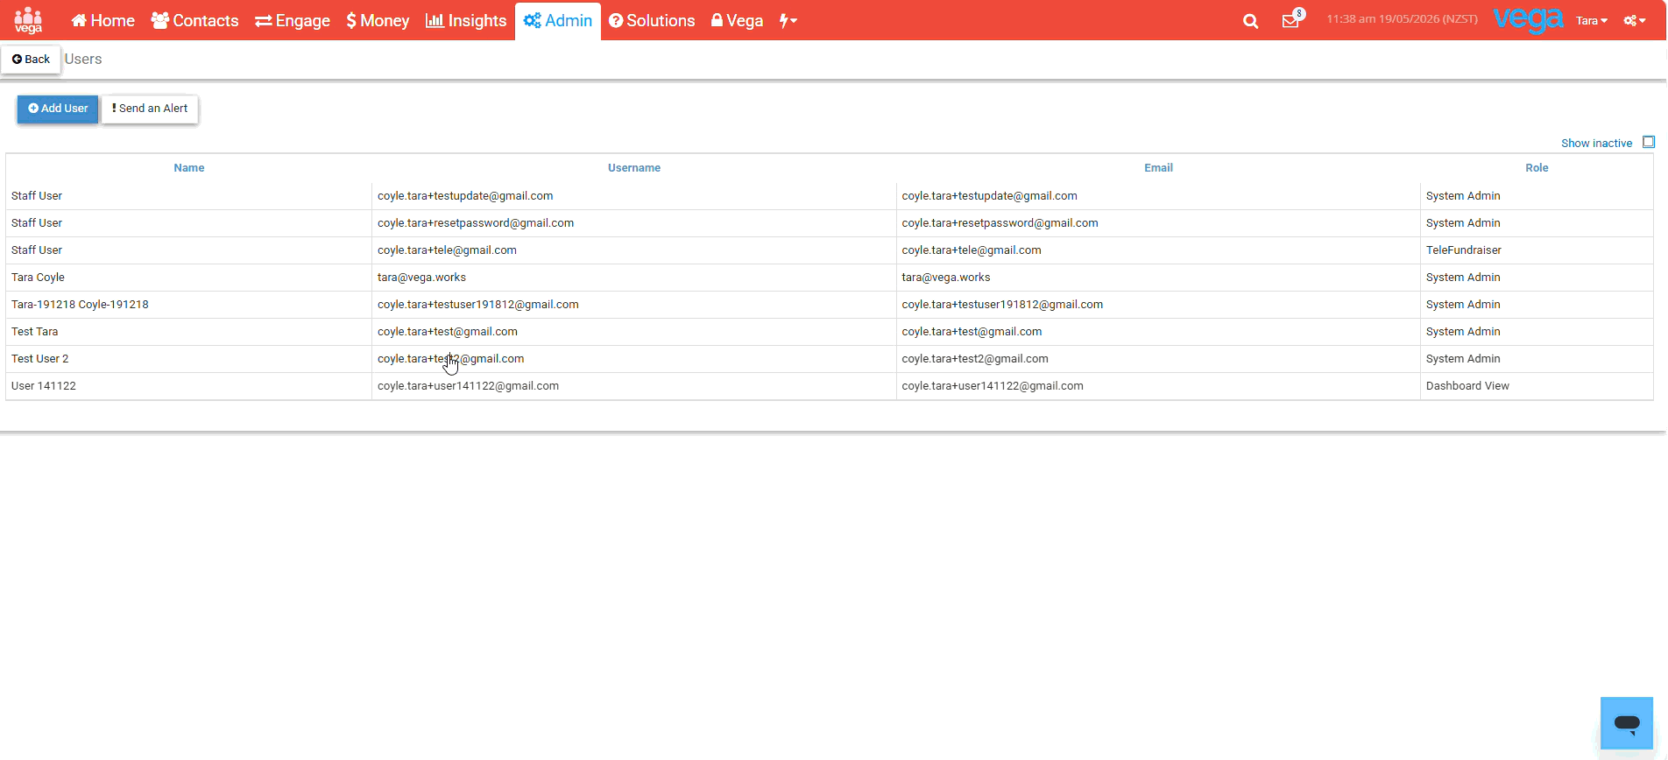Select Tara-191218 Coyle-191218 name

(x=80, y=305)
